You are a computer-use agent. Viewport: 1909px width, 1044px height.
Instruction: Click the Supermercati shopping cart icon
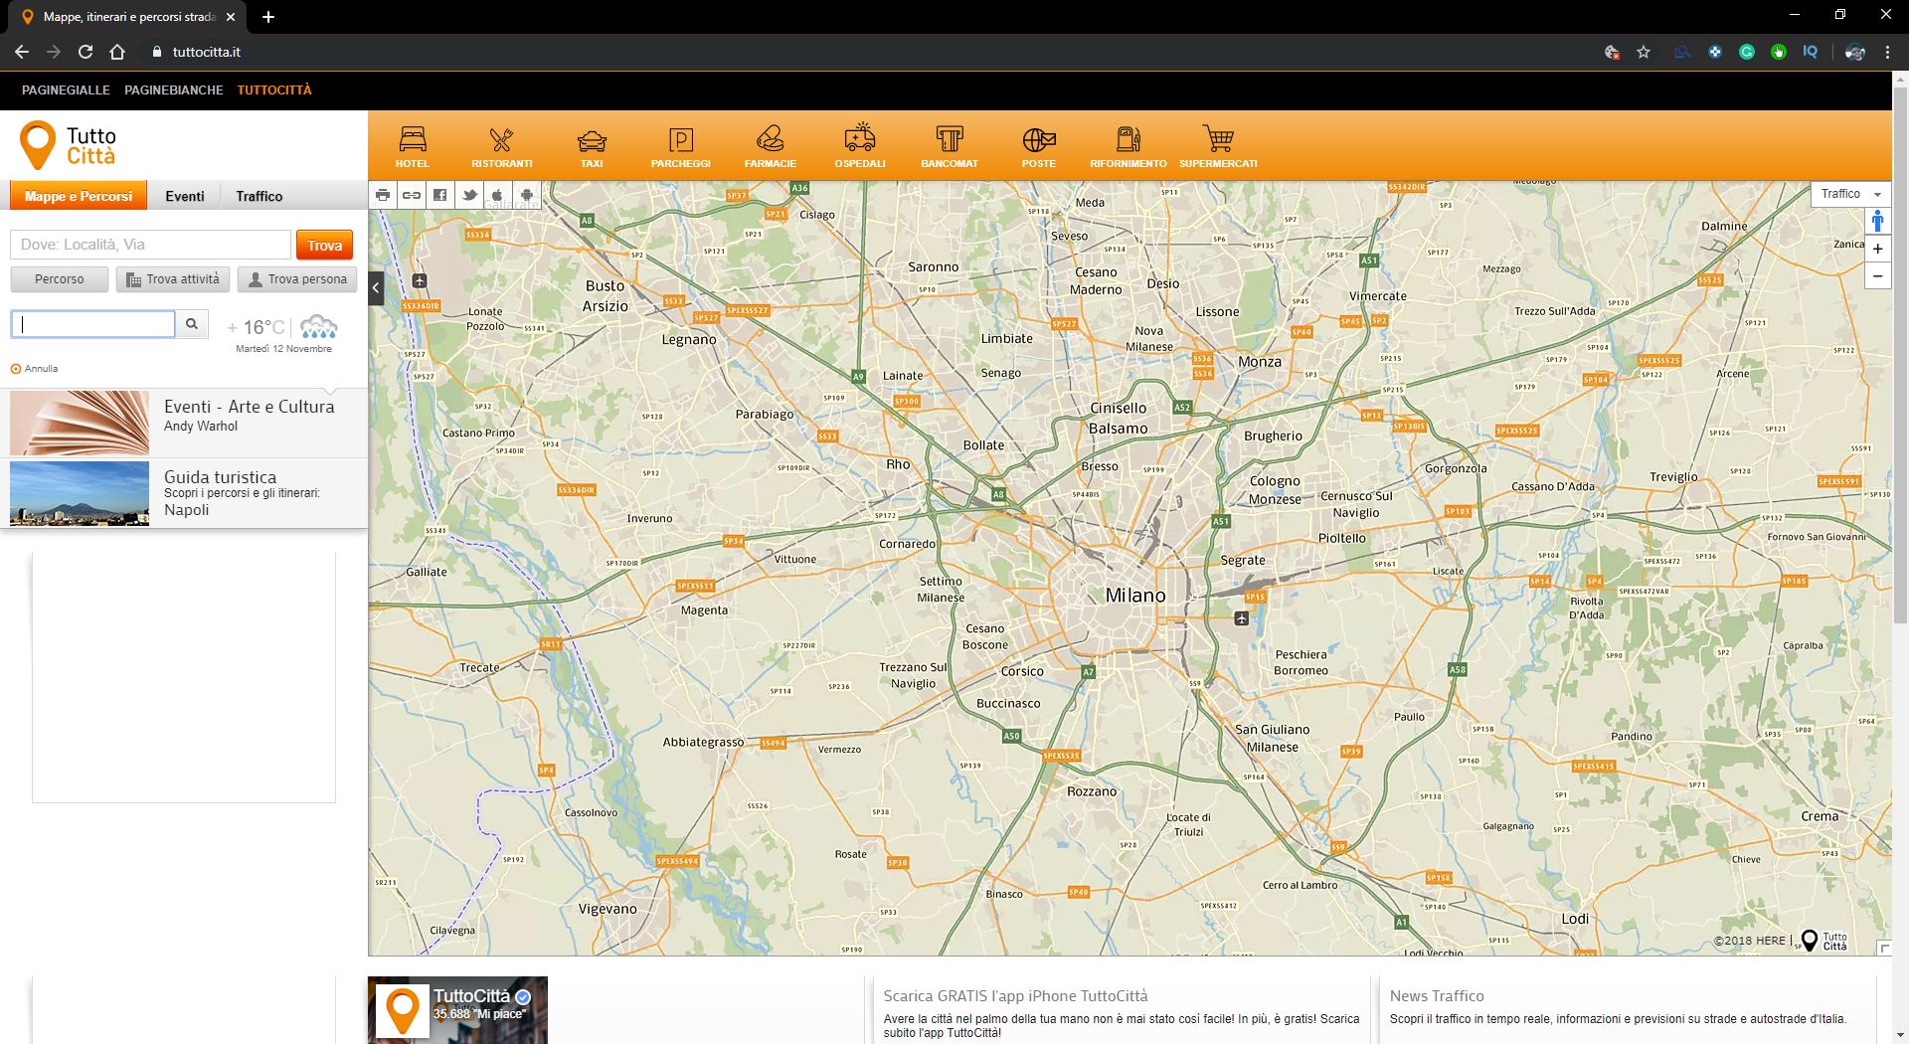[1218, 145]
